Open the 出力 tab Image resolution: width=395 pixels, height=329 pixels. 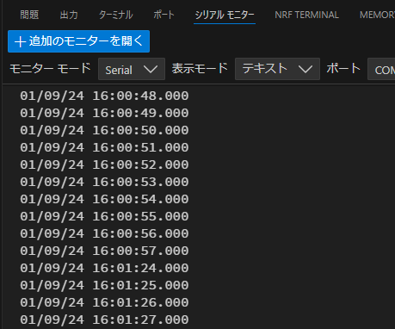[69, 15]
